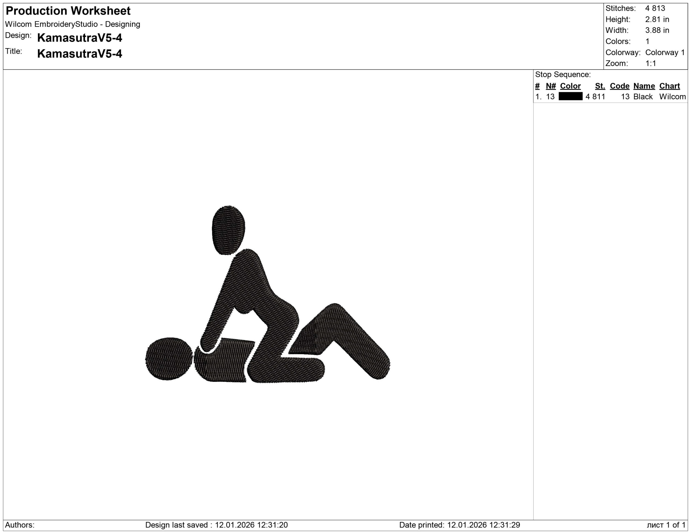The image size is (691, 532).
Task: Select the Production Worksheet title
Action: tap(68, 11)
